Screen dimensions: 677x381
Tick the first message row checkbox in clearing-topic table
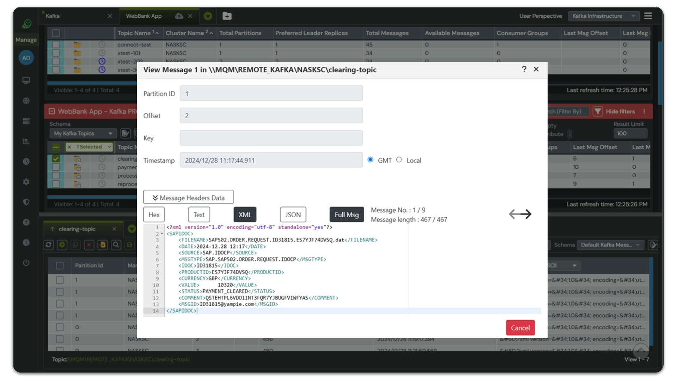coord(60,280)
